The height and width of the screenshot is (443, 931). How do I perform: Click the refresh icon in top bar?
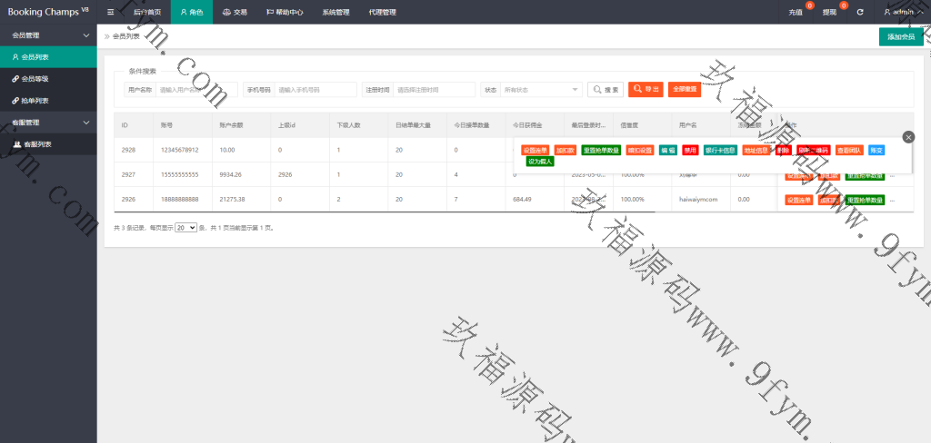pyautogui.click(x=859, y=12)
